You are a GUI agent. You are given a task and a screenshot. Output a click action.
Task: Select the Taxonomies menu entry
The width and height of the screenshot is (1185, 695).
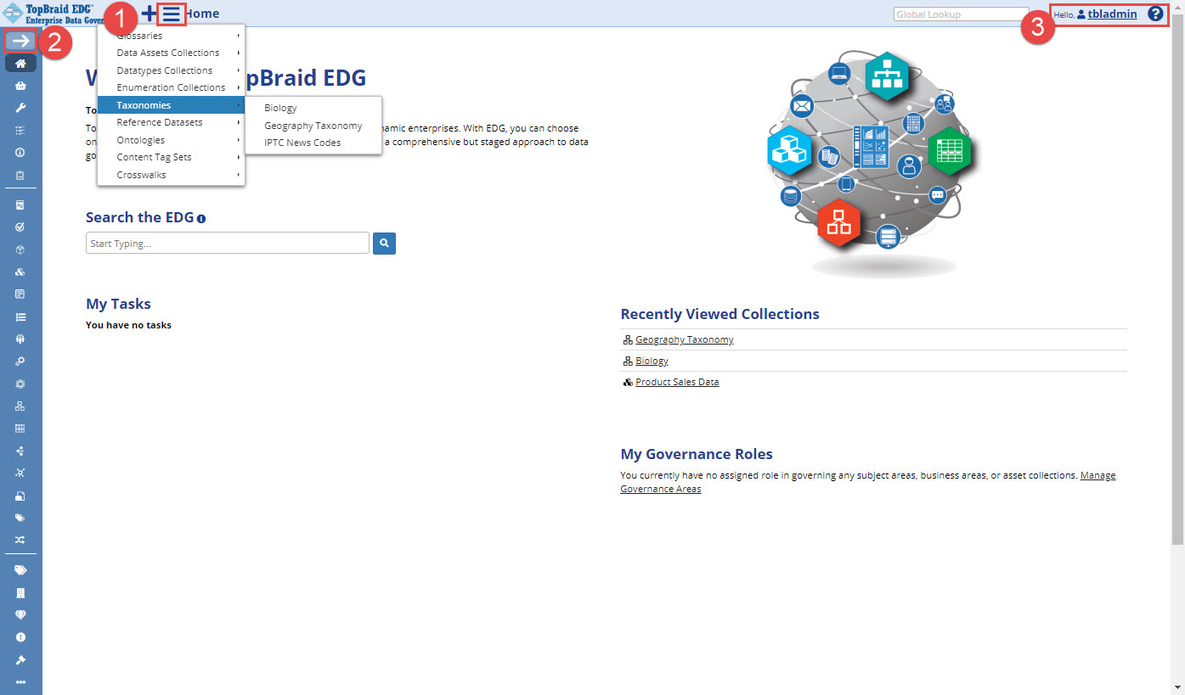click(171, 105)
